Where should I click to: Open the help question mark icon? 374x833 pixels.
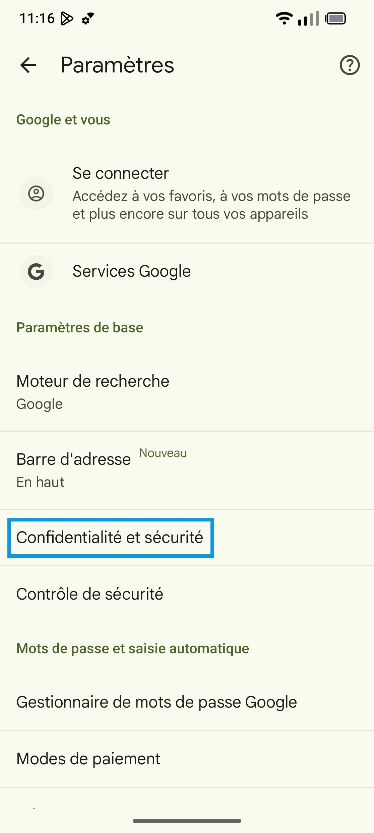pos(350,65)
